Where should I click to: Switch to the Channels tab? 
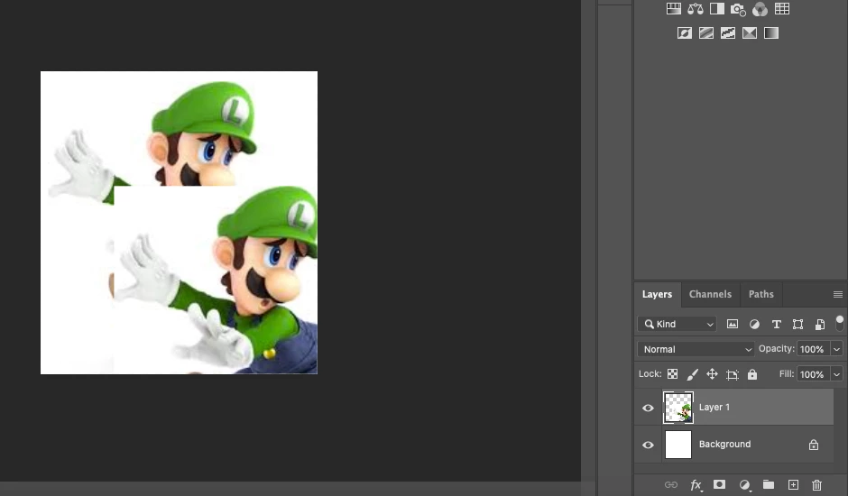pos(710,294)
